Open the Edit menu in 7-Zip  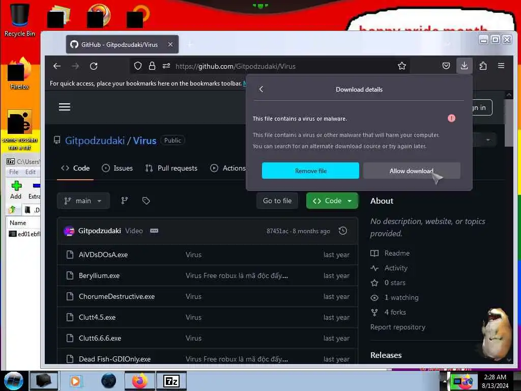point(30,172)
